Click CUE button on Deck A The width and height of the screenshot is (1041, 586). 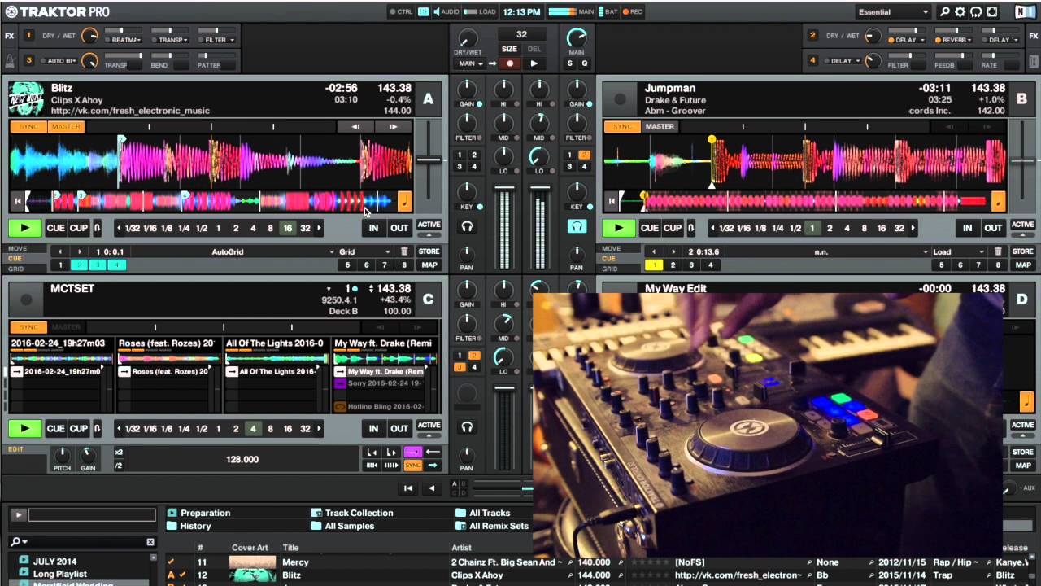point(55,229)
